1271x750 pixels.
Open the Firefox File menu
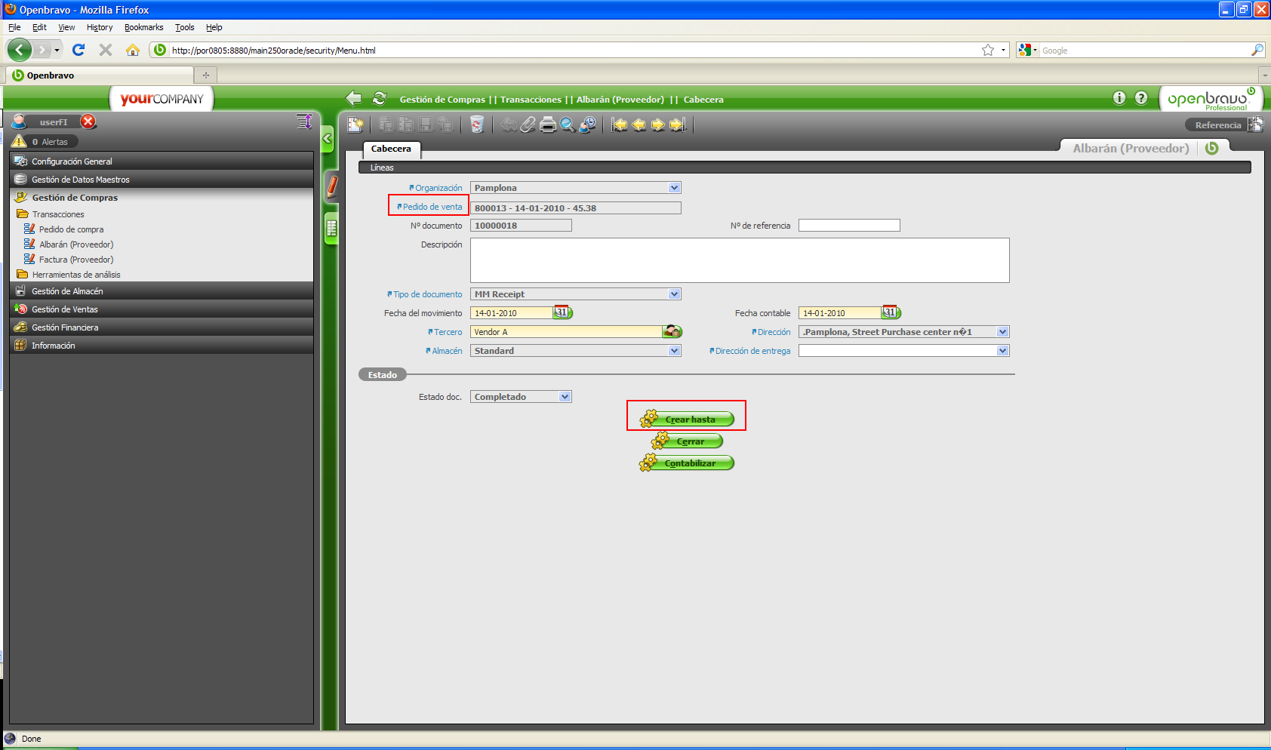click(x=14, y=27)
